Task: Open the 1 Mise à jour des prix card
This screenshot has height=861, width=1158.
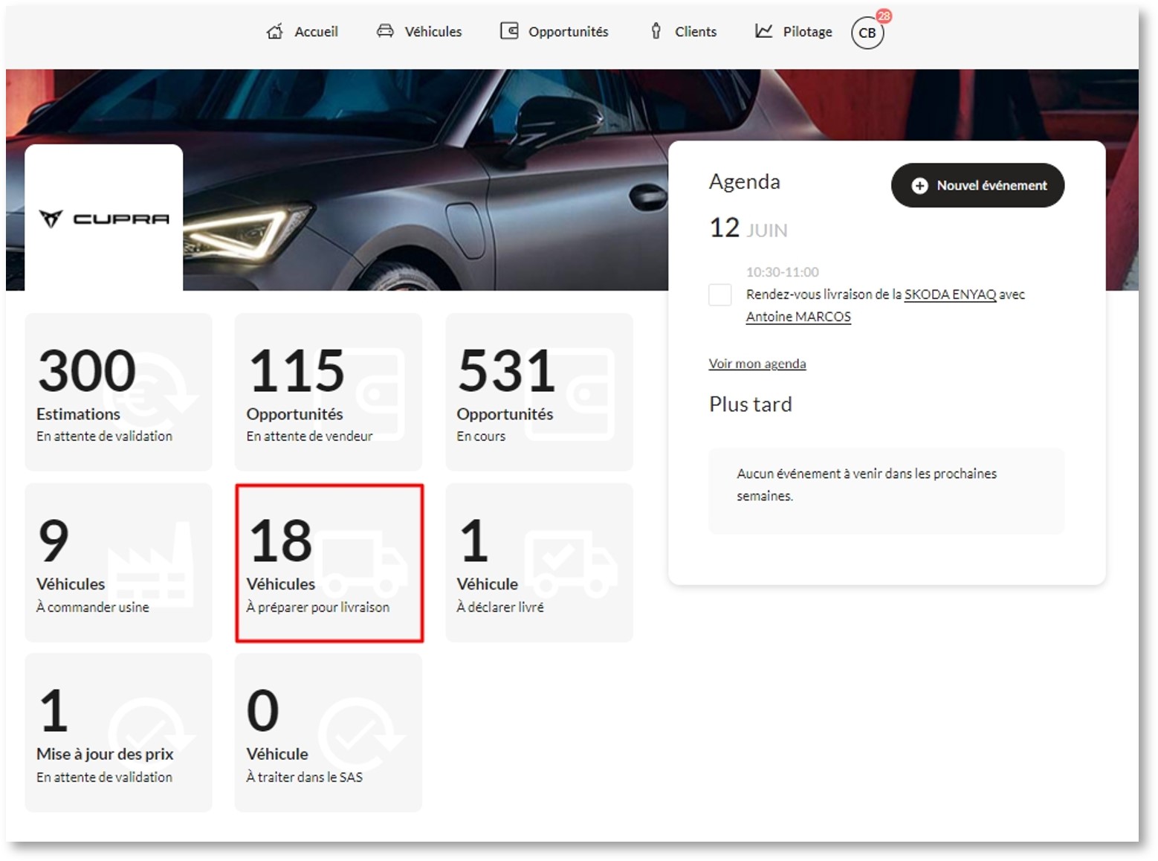Action: click(x=119, y=732)
